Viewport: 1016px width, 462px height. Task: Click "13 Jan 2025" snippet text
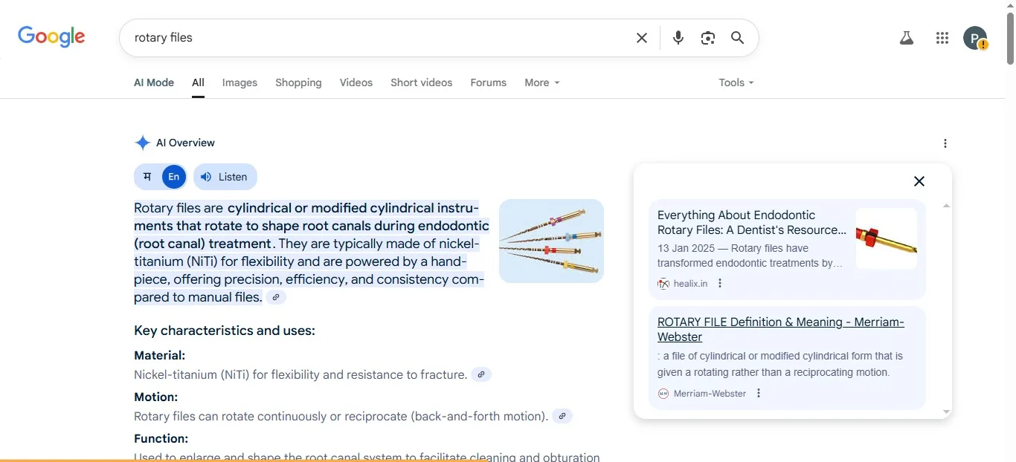pyautogui.click(x=684, y=248)
